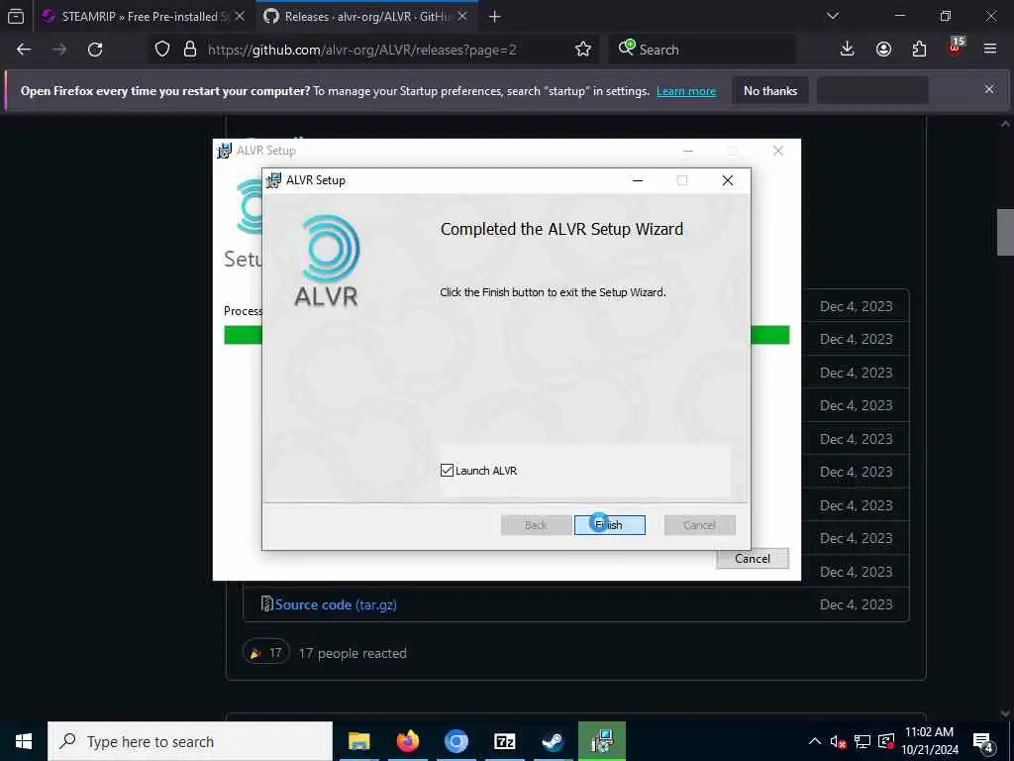Close the STEAMRIP tab
This screenshot has height=761, width=1014.
pyautogui.click(x=240, y=17)
